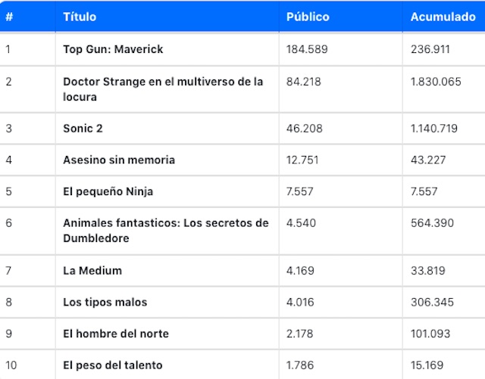Click the Público column header

308,17
